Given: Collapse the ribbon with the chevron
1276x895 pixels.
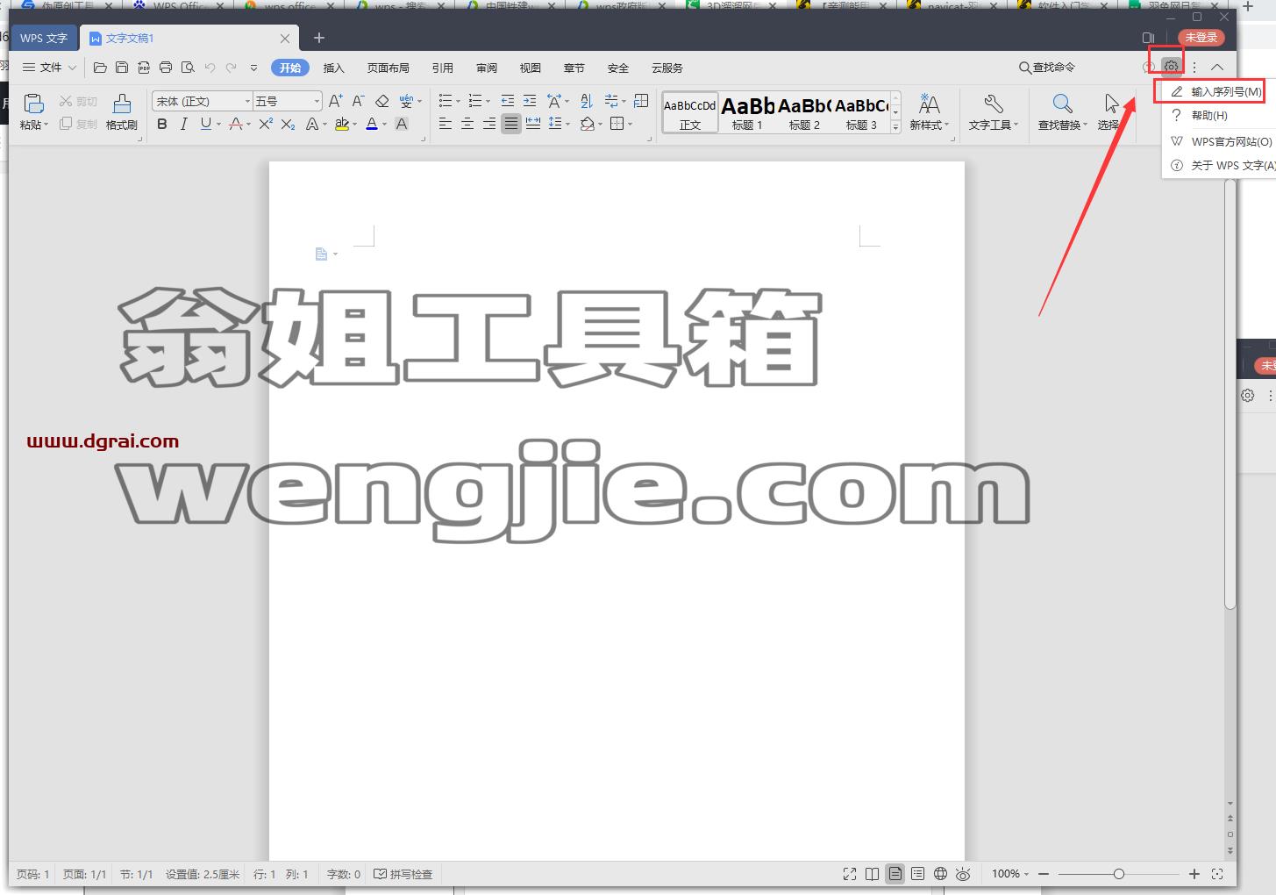Looking at the screenshot, I should pos(1217,67).
